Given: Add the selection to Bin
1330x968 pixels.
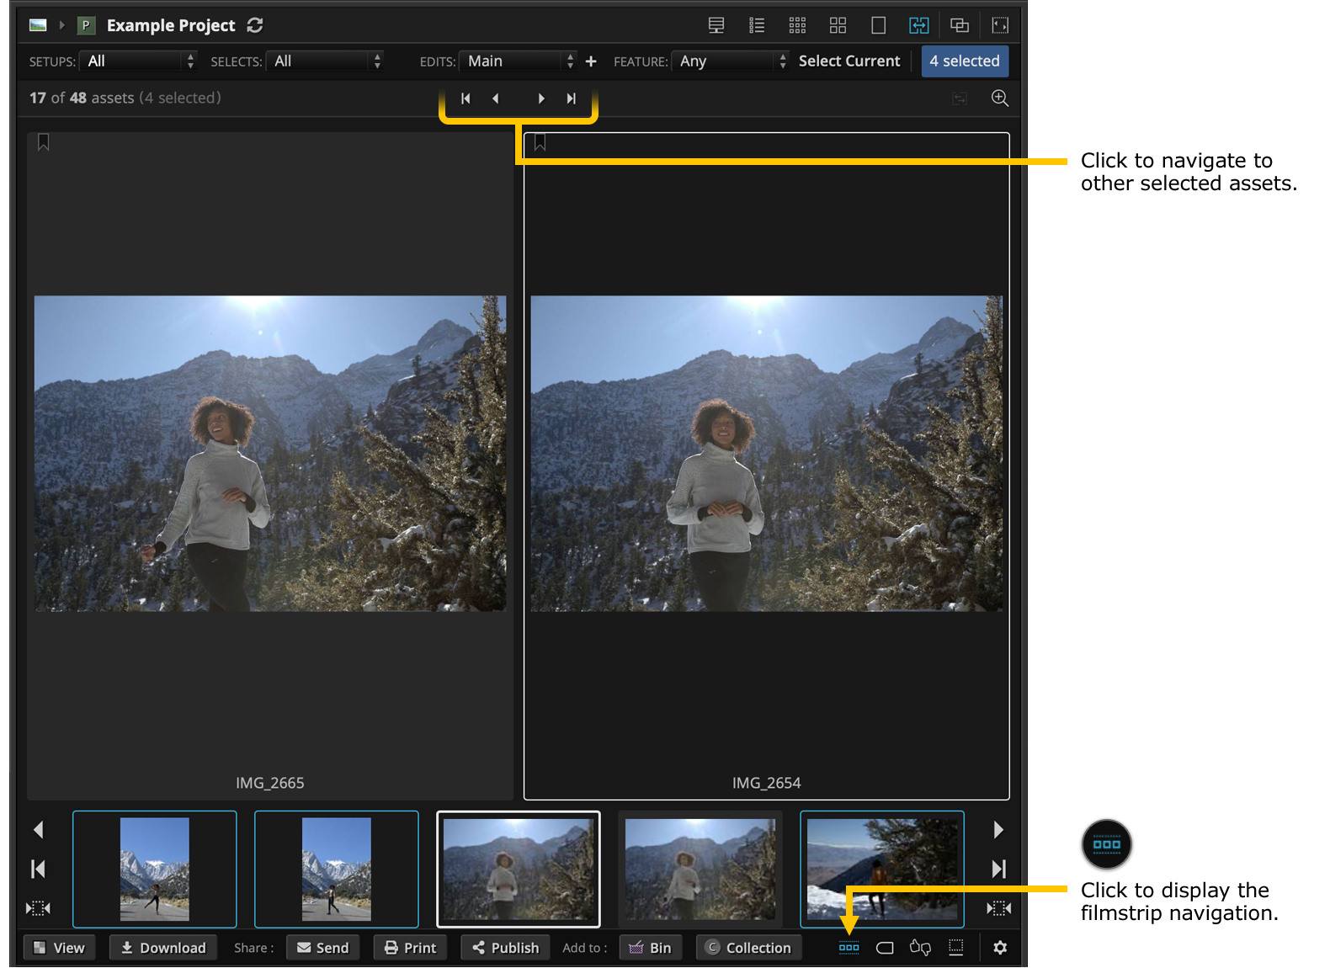Looking at the screenshot, I should 650,948.
